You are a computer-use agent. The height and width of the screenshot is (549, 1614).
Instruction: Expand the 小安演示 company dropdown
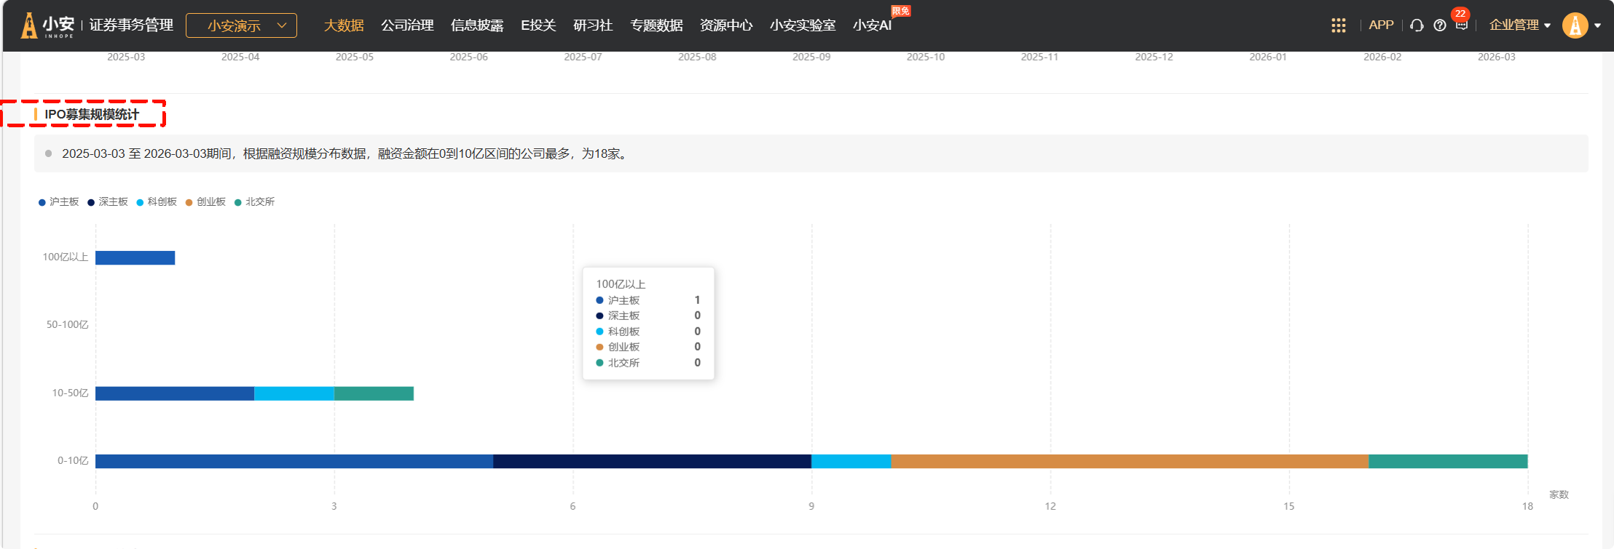coord(241,25)
